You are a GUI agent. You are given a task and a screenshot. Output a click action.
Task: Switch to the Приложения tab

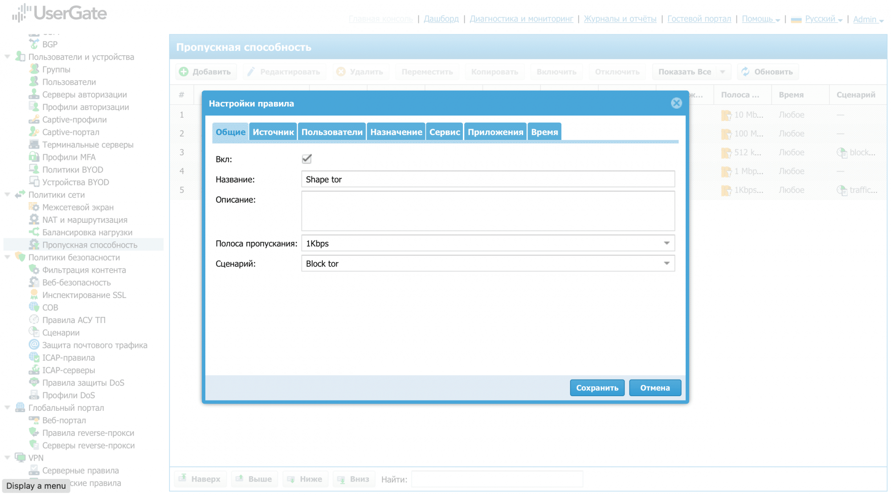(x=495, y=132)
